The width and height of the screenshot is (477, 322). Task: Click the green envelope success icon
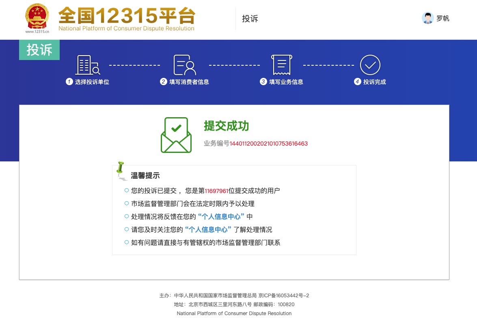[x=176, y=135]
